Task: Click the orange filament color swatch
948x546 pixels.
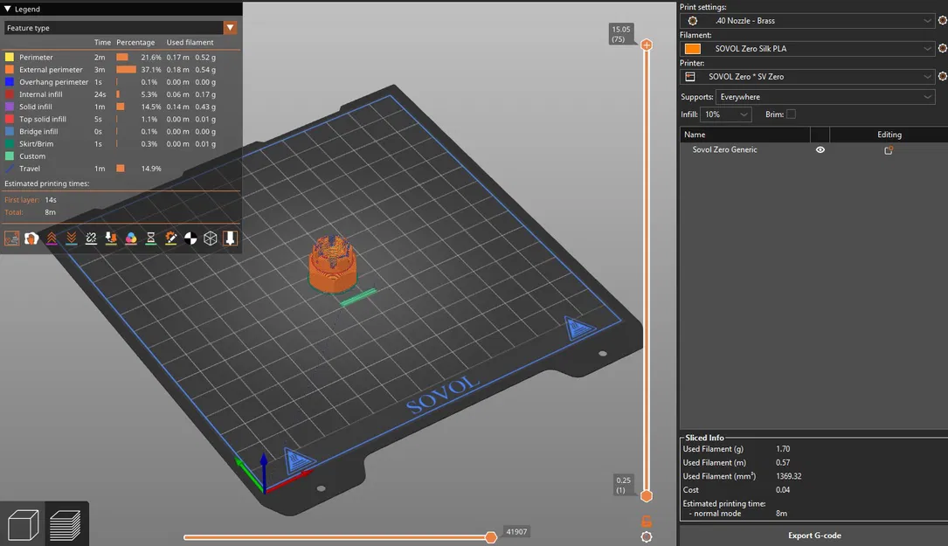Action: pyautogui.click(x=692, y=49)
